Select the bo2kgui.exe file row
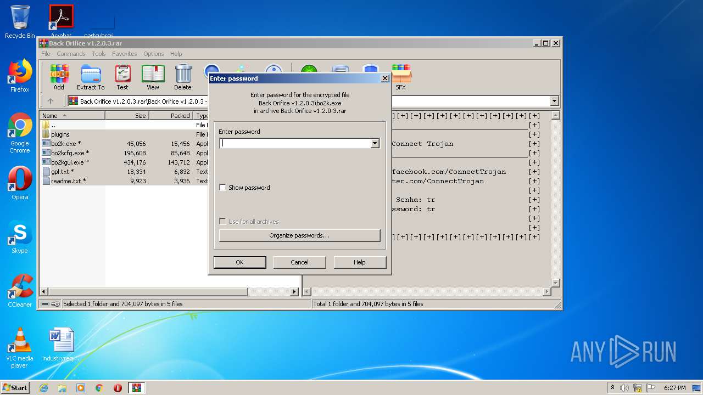The width and height of the screenshot is (703, 395). [124, 162]
